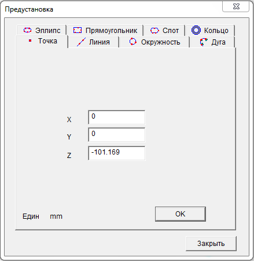Click the diagonal line icon beside Линия
The width and height of the screenshot is (254, 261).
coord(81,42)
